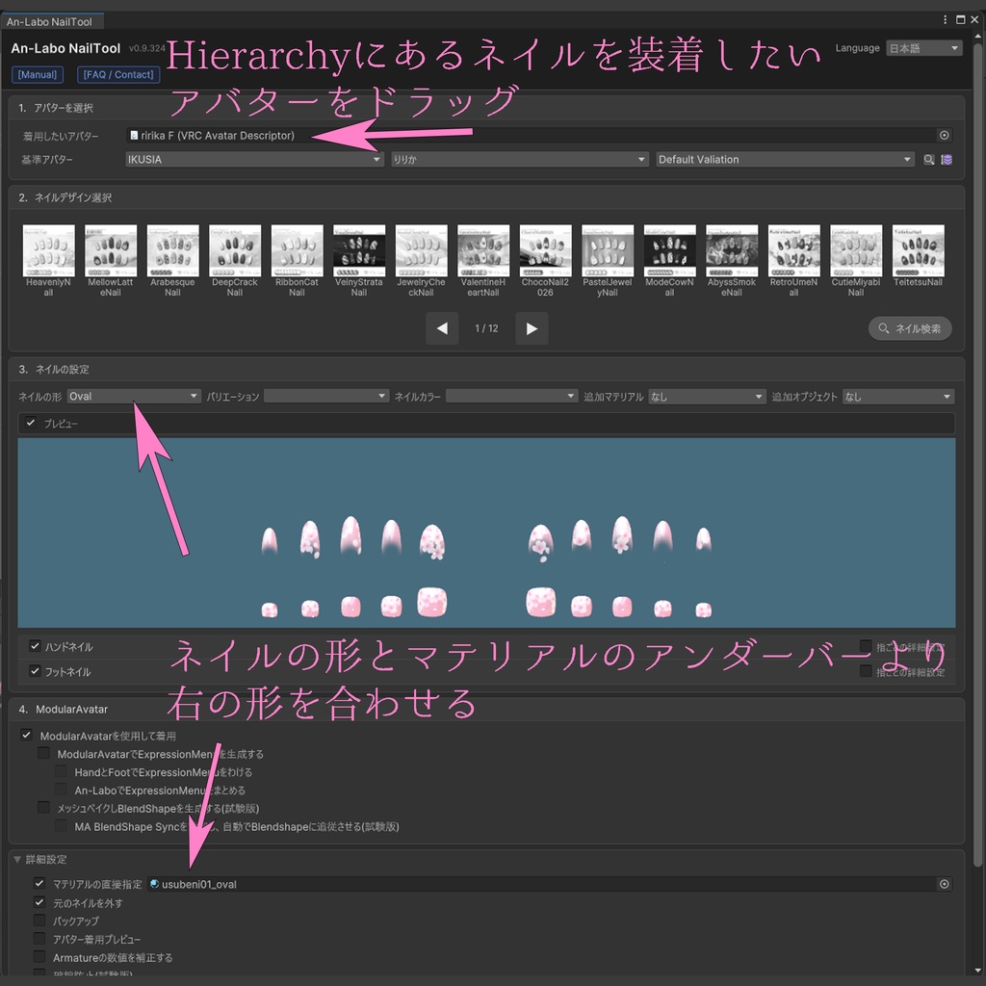The image size is (986, 986).
Task: Enable メッシュベイクしBlendShapeを生成する checkbox
Action: [43, 807]
